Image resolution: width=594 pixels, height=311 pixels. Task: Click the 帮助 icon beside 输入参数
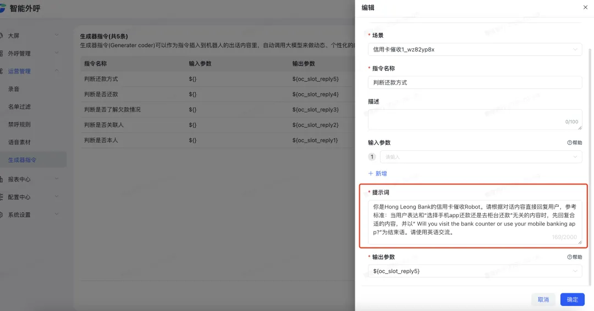point(569,143)
